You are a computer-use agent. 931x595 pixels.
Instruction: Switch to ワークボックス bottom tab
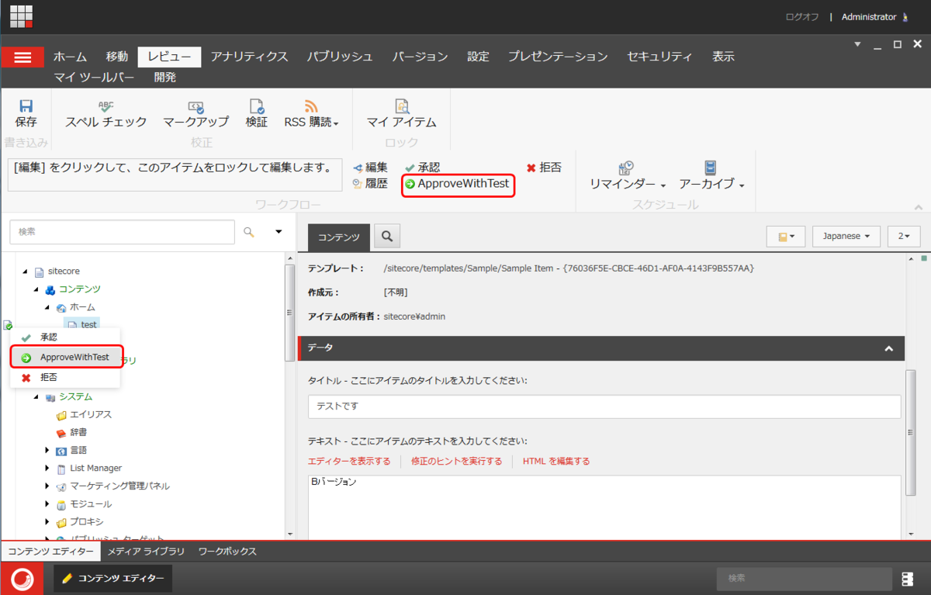coord(227,552)
